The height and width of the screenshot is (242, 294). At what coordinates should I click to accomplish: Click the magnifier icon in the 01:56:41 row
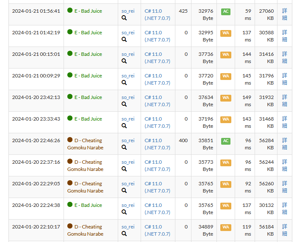point(124,18)
